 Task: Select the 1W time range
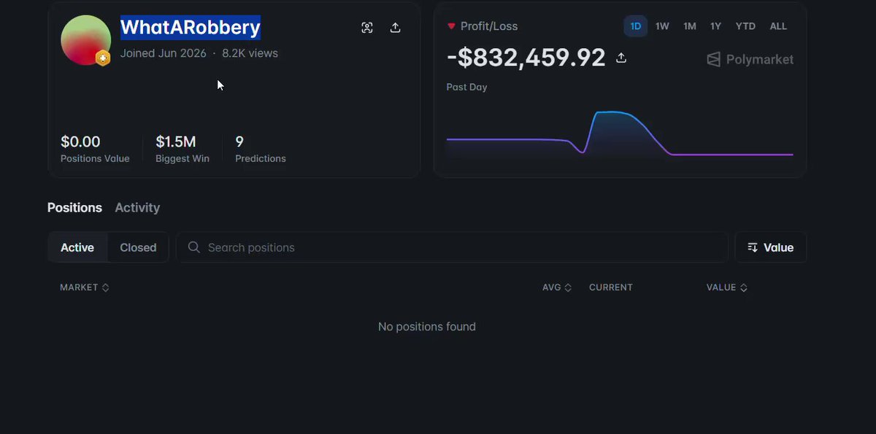662,26
